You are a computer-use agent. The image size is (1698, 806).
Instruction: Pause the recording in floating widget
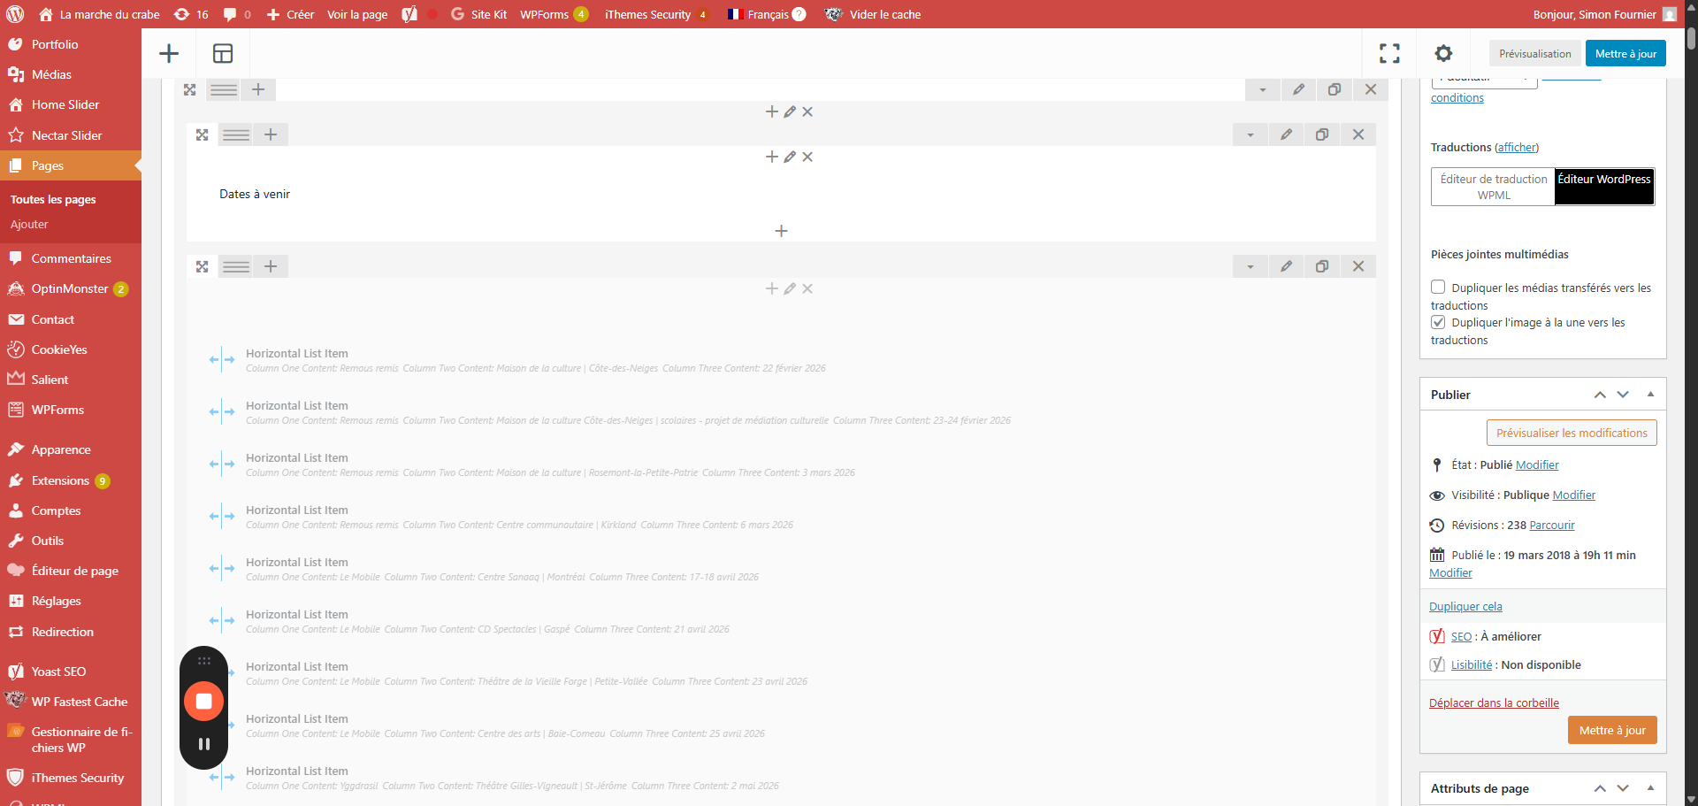[204, 744]
